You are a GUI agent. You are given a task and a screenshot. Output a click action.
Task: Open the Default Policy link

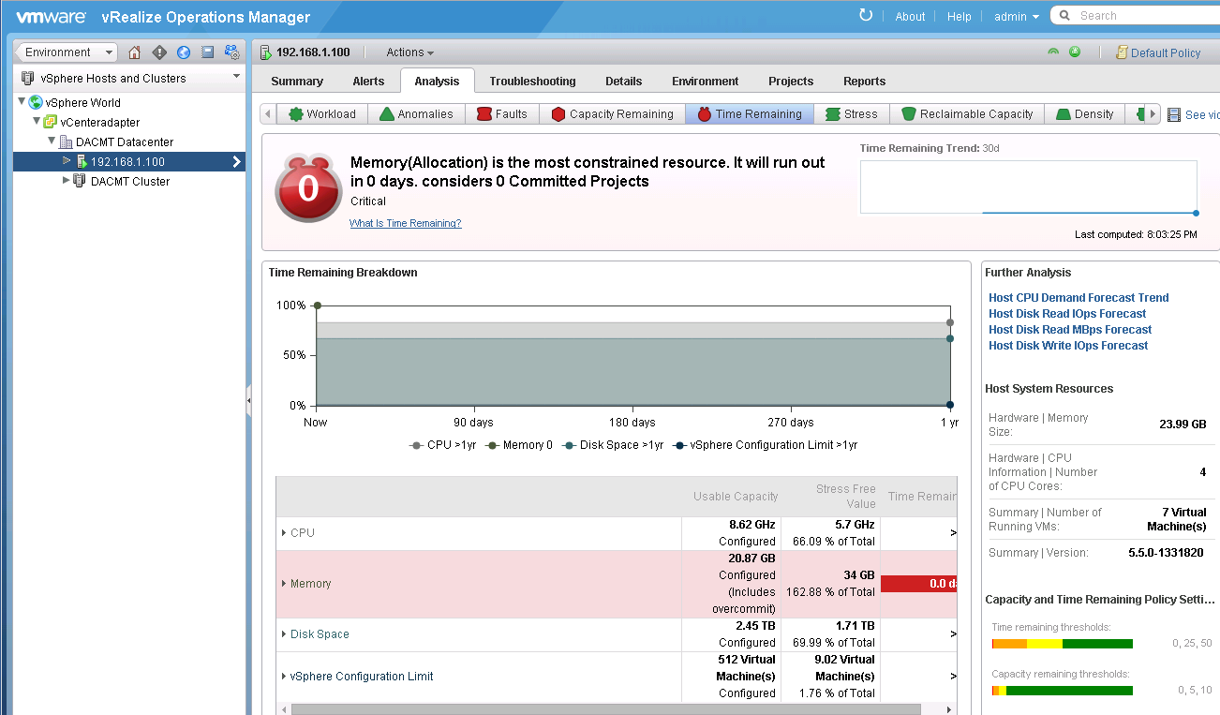click(1166, 52)
